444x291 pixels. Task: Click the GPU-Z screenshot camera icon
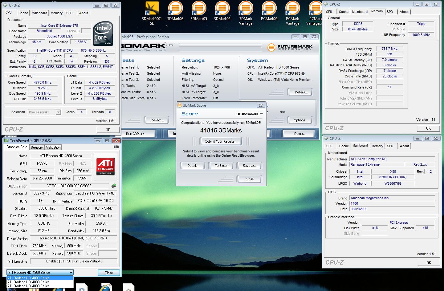tap(116, 147)
